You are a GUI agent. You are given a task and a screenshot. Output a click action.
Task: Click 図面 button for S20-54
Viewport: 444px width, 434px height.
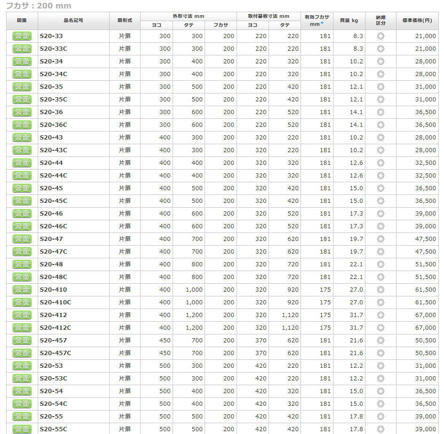[x=22, y=391]
